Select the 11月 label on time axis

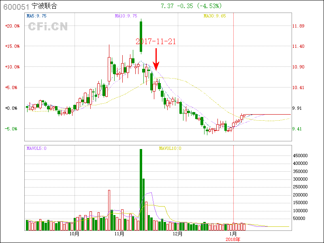pos(119,234)
